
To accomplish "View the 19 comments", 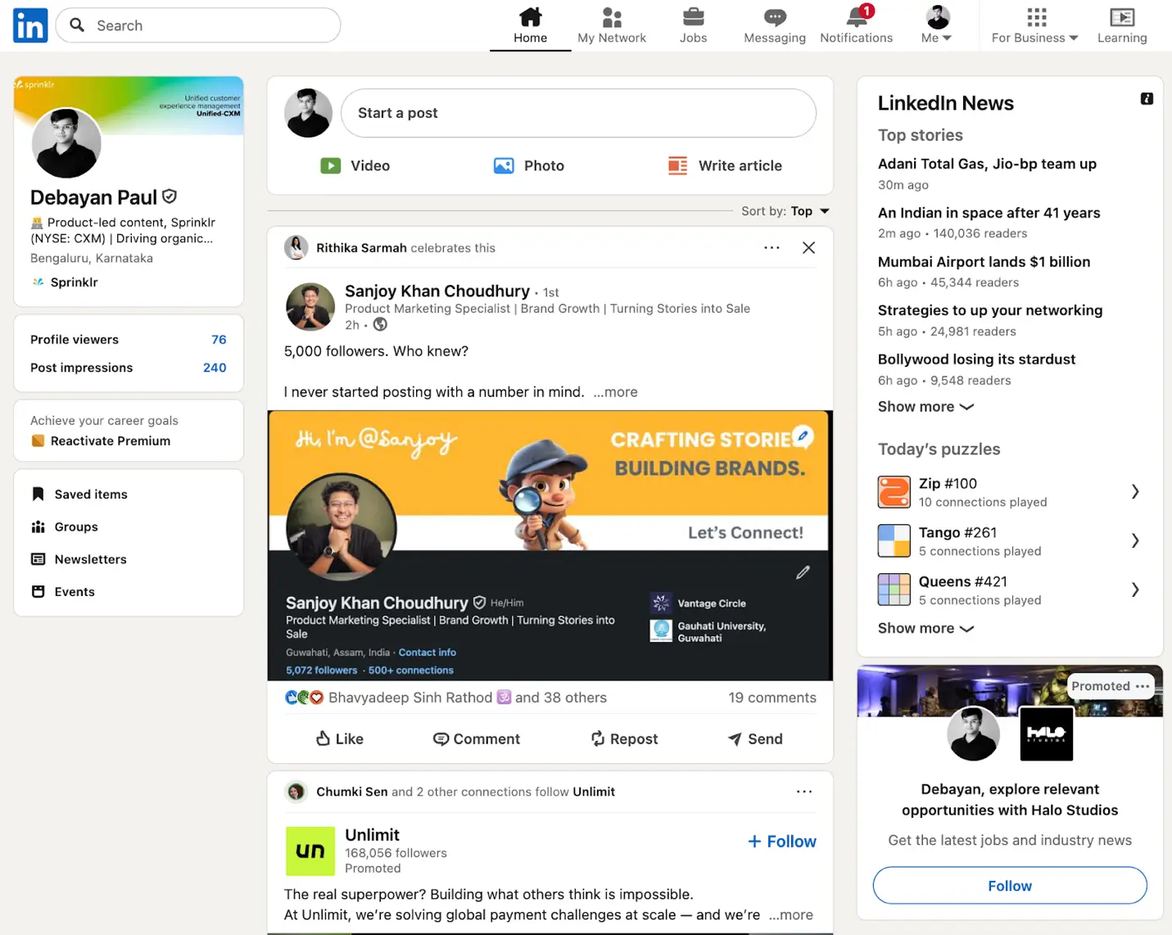I will pyautogui.click(x=772, y=698).
